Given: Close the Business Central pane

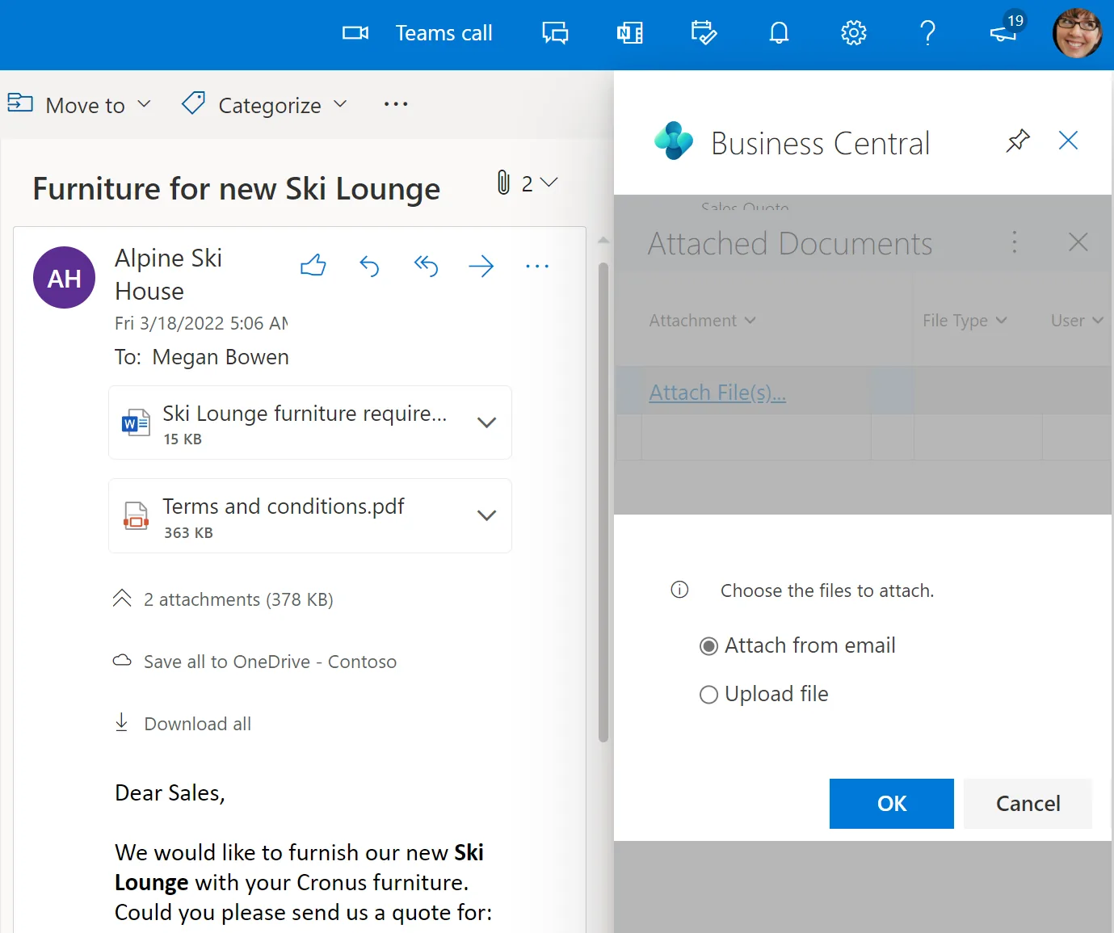Looking at the screenshot, I should tap(1068, 141).
